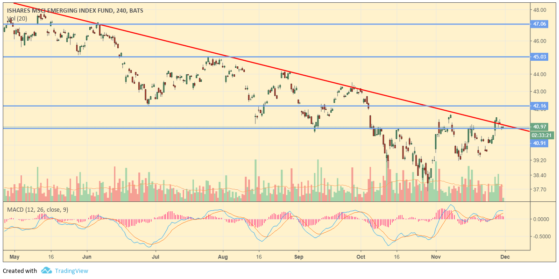Click the Vol (20) indicator label

click(17, 19)
